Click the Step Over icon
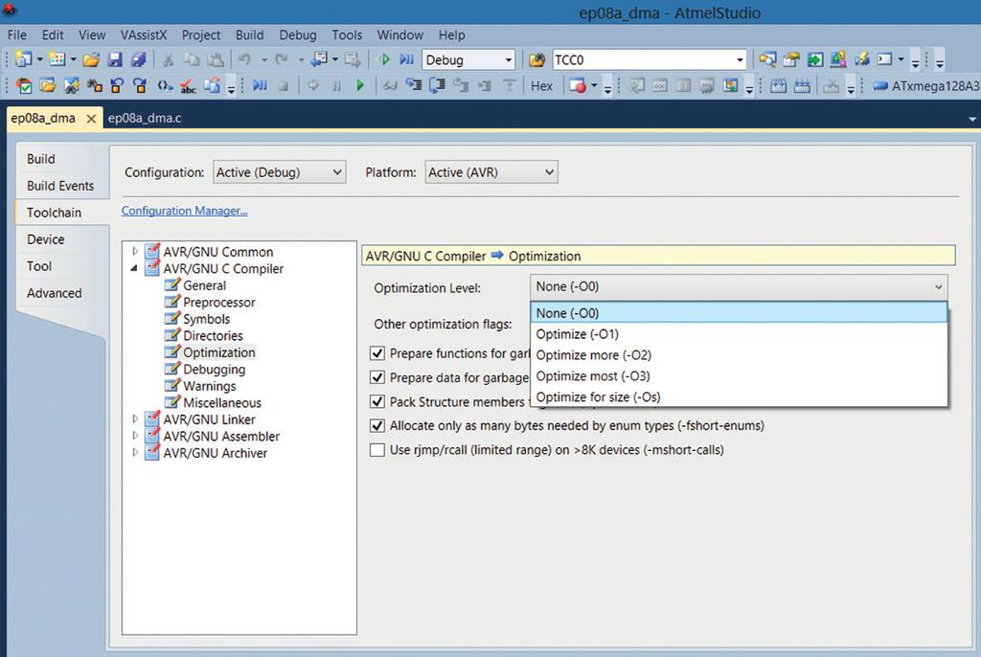The width and height of the screenshot is (981, 657). (437, 85)
